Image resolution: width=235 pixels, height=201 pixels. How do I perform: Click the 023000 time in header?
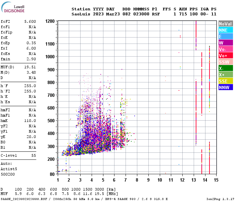(x=141, y=14)
